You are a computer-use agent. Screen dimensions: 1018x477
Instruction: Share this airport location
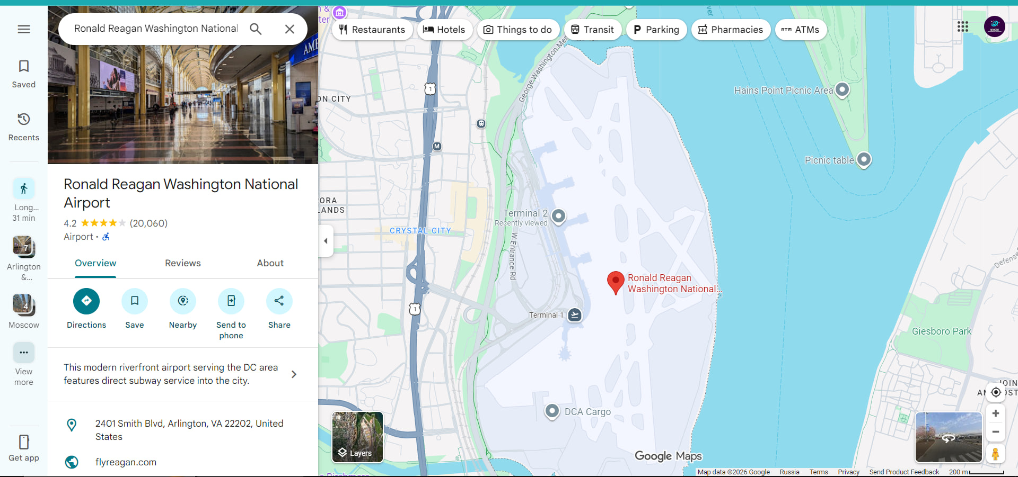pyautogui.click(x=279, y=301)
